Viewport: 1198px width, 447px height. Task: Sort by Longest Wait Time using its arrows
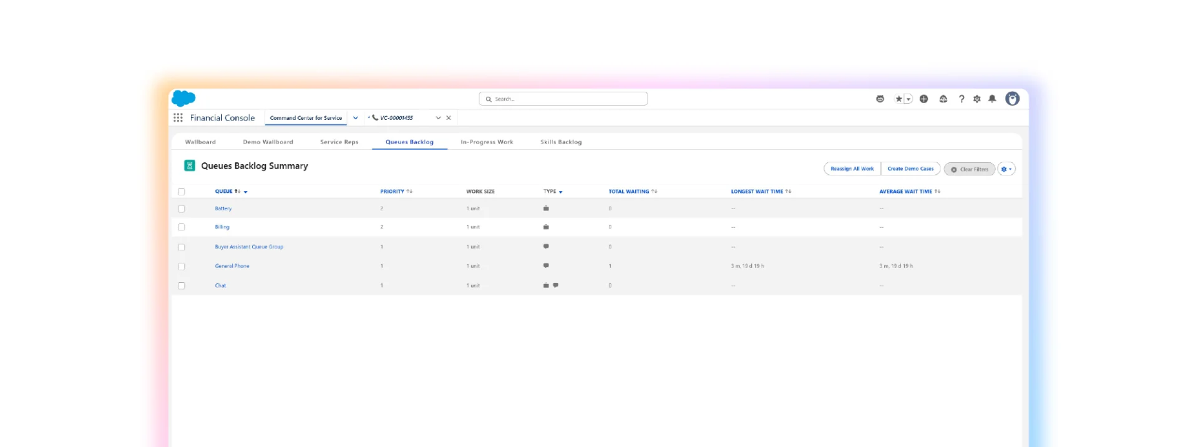[x=788, y=192]
